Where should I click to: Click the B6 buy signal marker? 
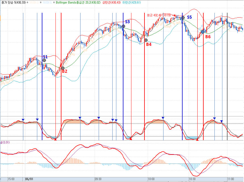202,32
